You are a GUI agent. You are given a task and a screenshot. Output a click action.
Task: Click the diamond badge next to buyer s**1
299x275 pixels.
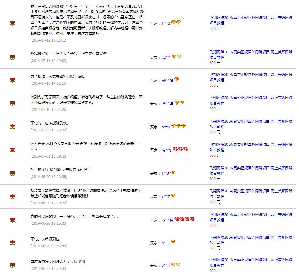point(173,242)
